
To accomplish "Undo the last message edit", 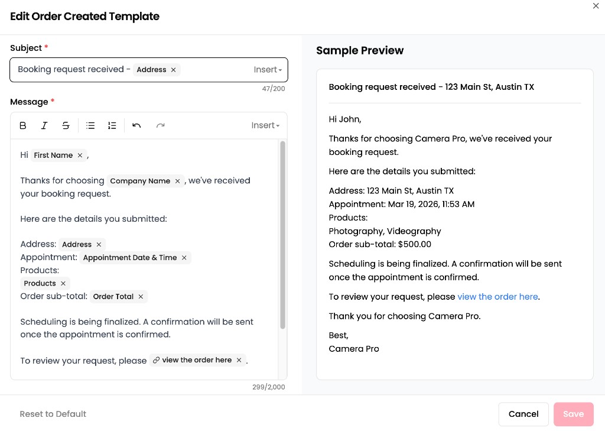I will coord(136,125).
